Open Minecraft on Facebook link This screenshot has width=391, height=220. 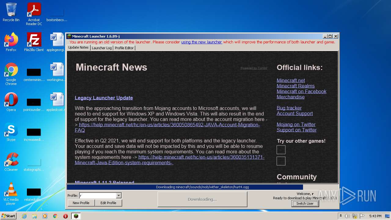[301, 91]
